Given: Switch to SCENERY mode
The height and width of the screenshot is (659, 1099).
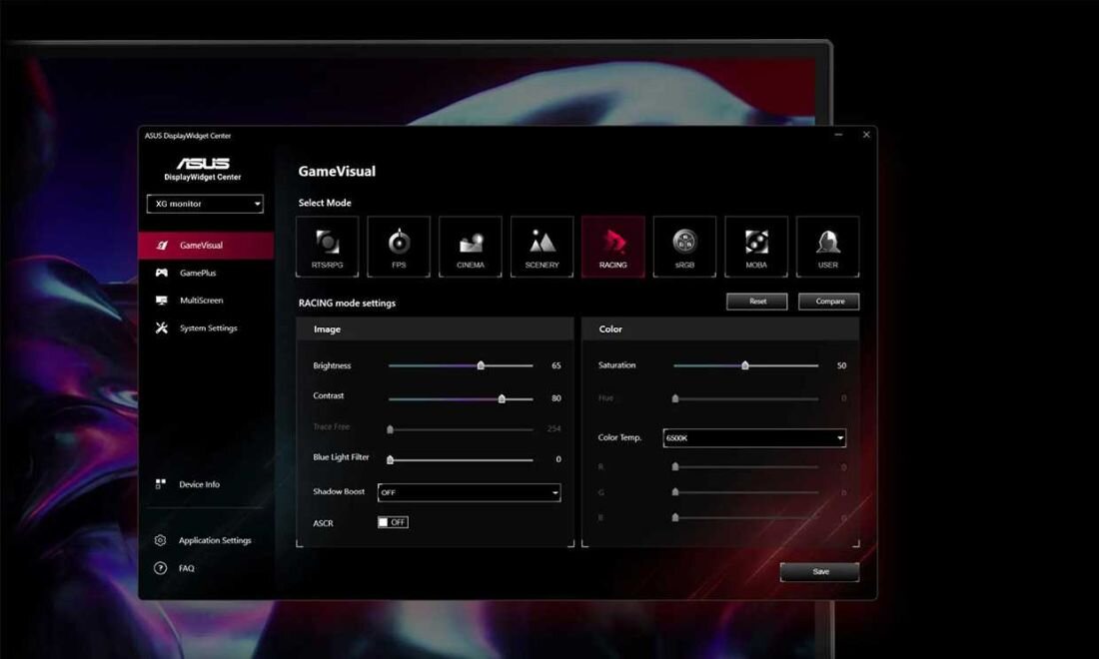Looking at the screenshot, I should pyautogui.click(x=542, y=246).
